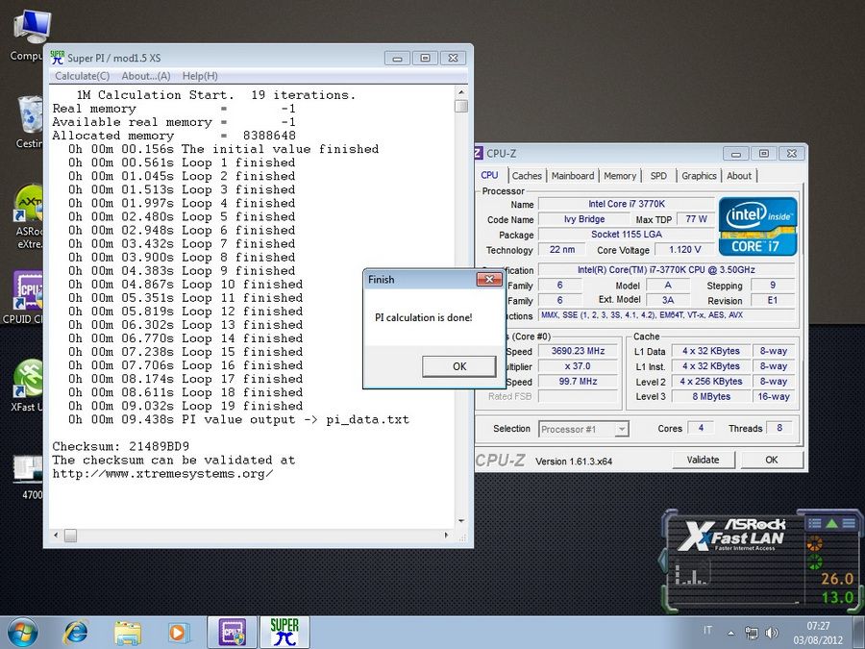Click Super PI horizontal scrollbar right arrow

pyautogui.click(x=446, y=536)
